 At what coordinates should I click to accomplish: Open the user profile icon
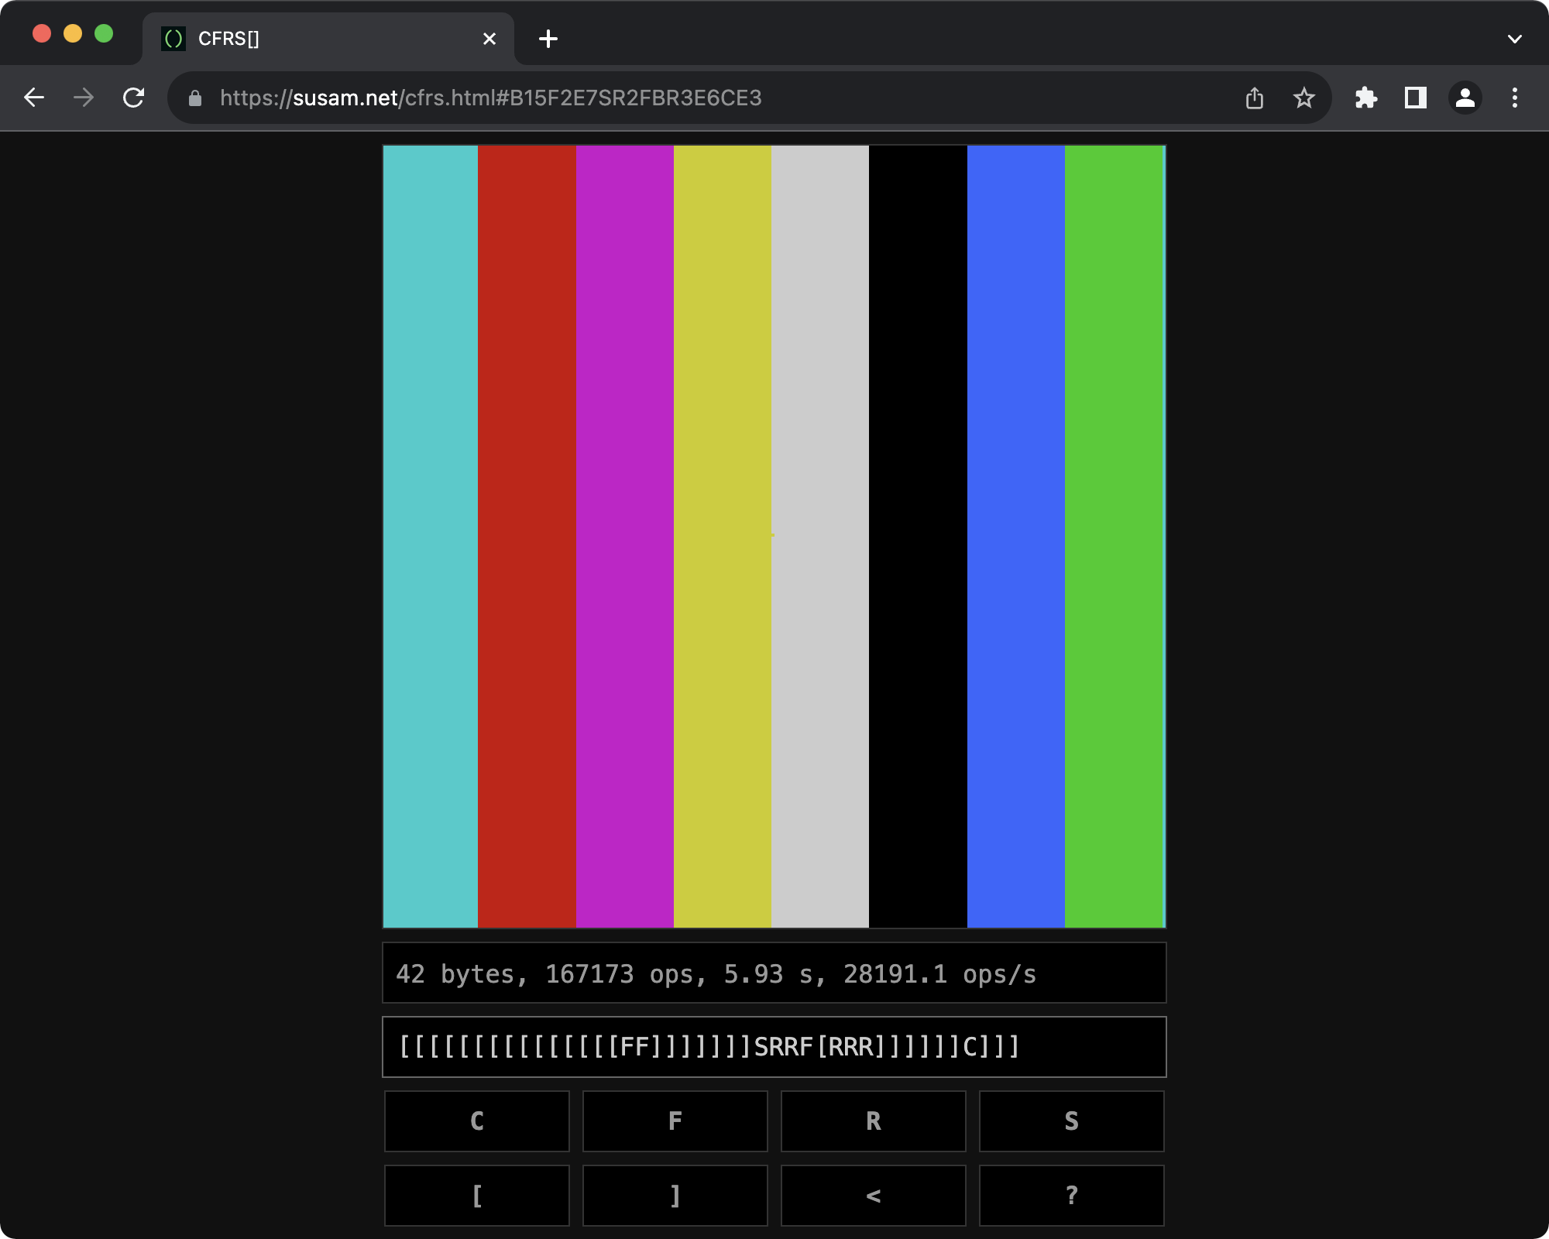[1465, 98]
